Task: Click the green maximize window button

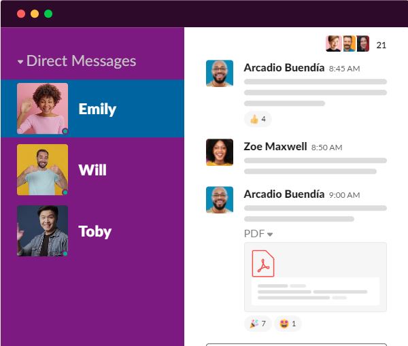Action: click(x=48, y=14)
